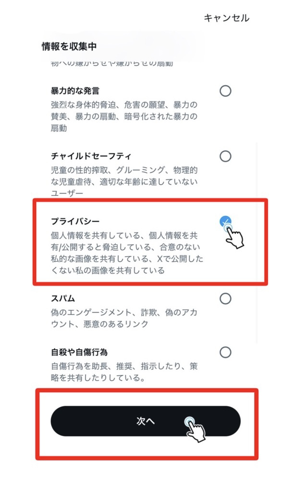Click the violent speech description starting 強烈な身体的脅迫
285x484 pixels.
(x=124, y=116)
